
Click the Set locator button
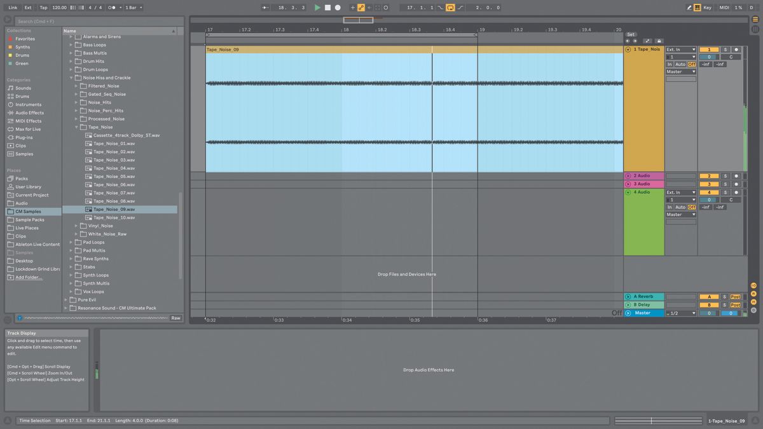(x=630, y=34)
